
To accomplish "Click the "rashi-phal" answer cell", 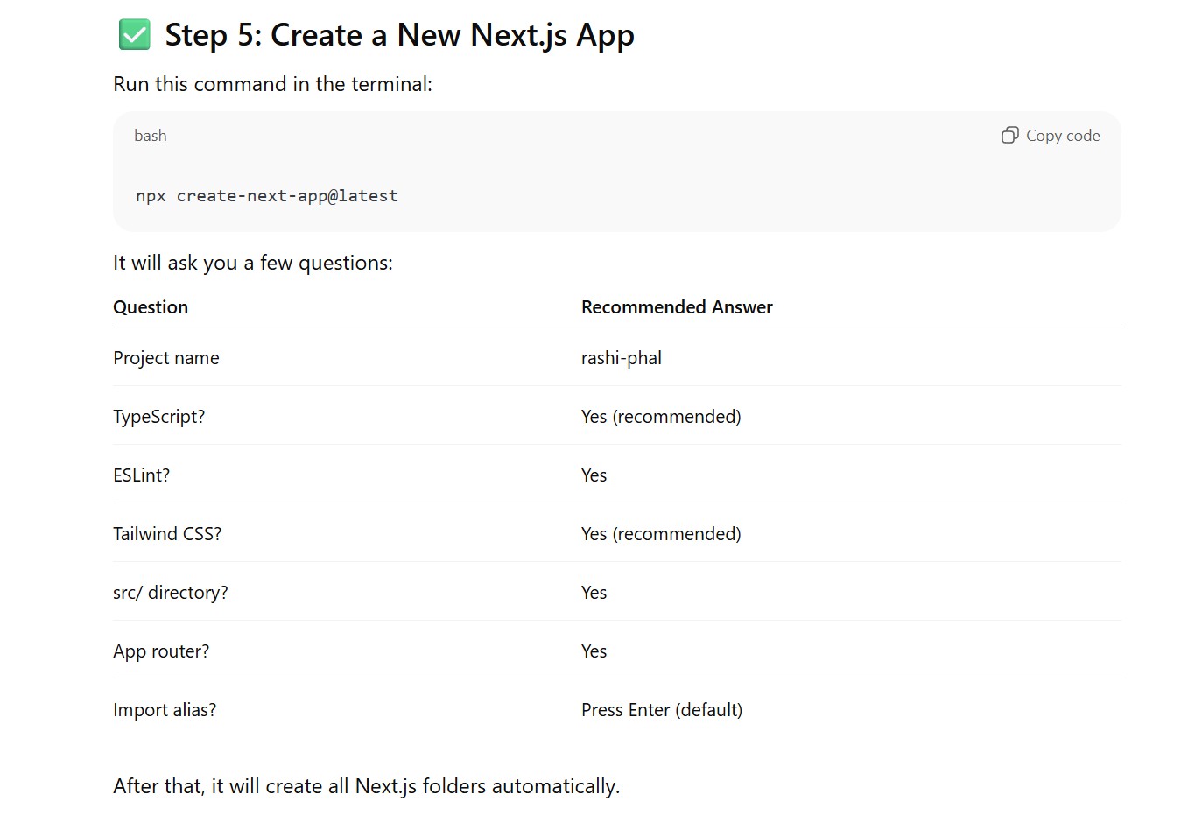I will tap(622, 358).
